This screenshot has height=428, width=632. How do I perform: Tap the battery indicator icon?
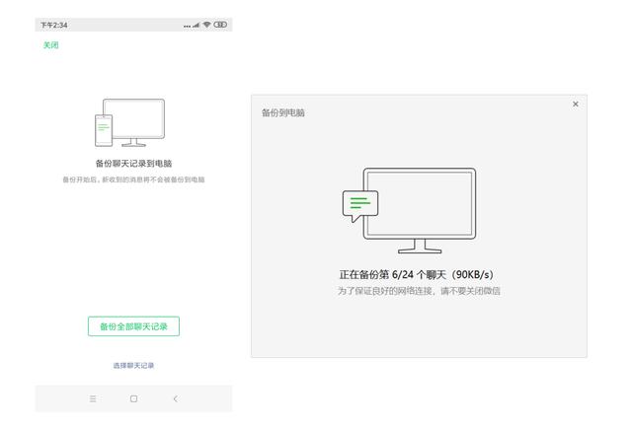(222, 26)
